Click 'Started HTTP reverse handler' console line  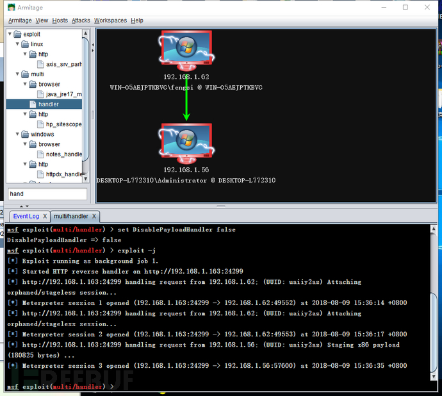point(125,271)
